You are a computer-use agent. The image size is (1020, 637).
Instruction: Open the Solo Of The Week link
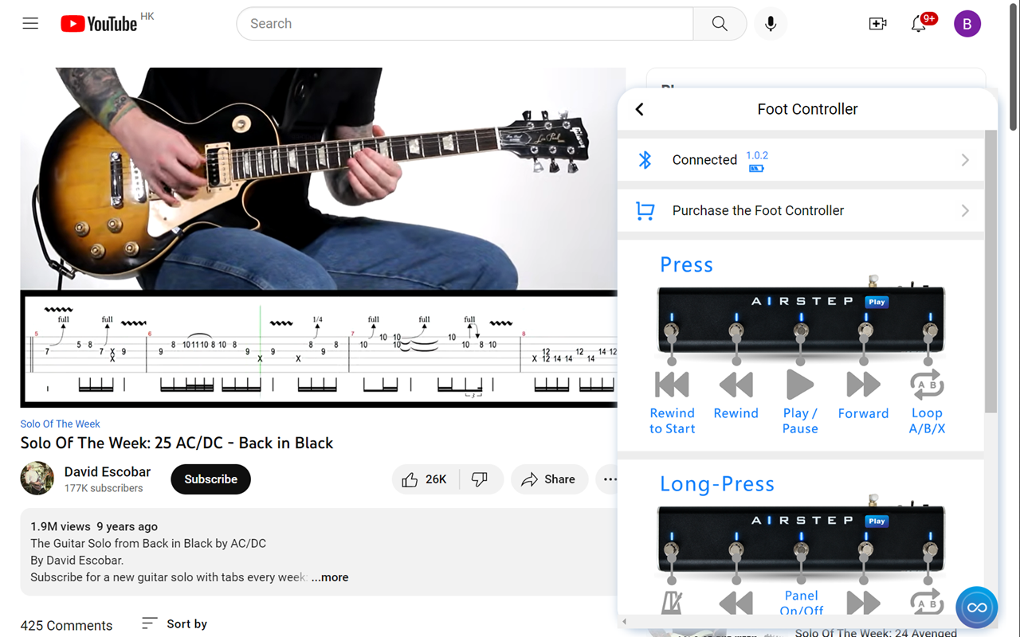60,423
